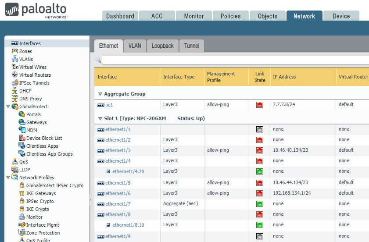Collapse the Aggregate Group section
The height and width of the screenshot is (242, 369).
(100, 94)
